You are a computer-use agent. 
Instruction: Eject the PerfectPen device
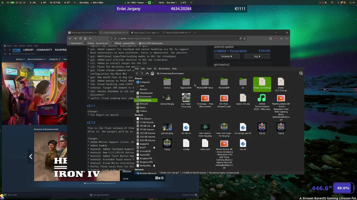pos(154,166)
